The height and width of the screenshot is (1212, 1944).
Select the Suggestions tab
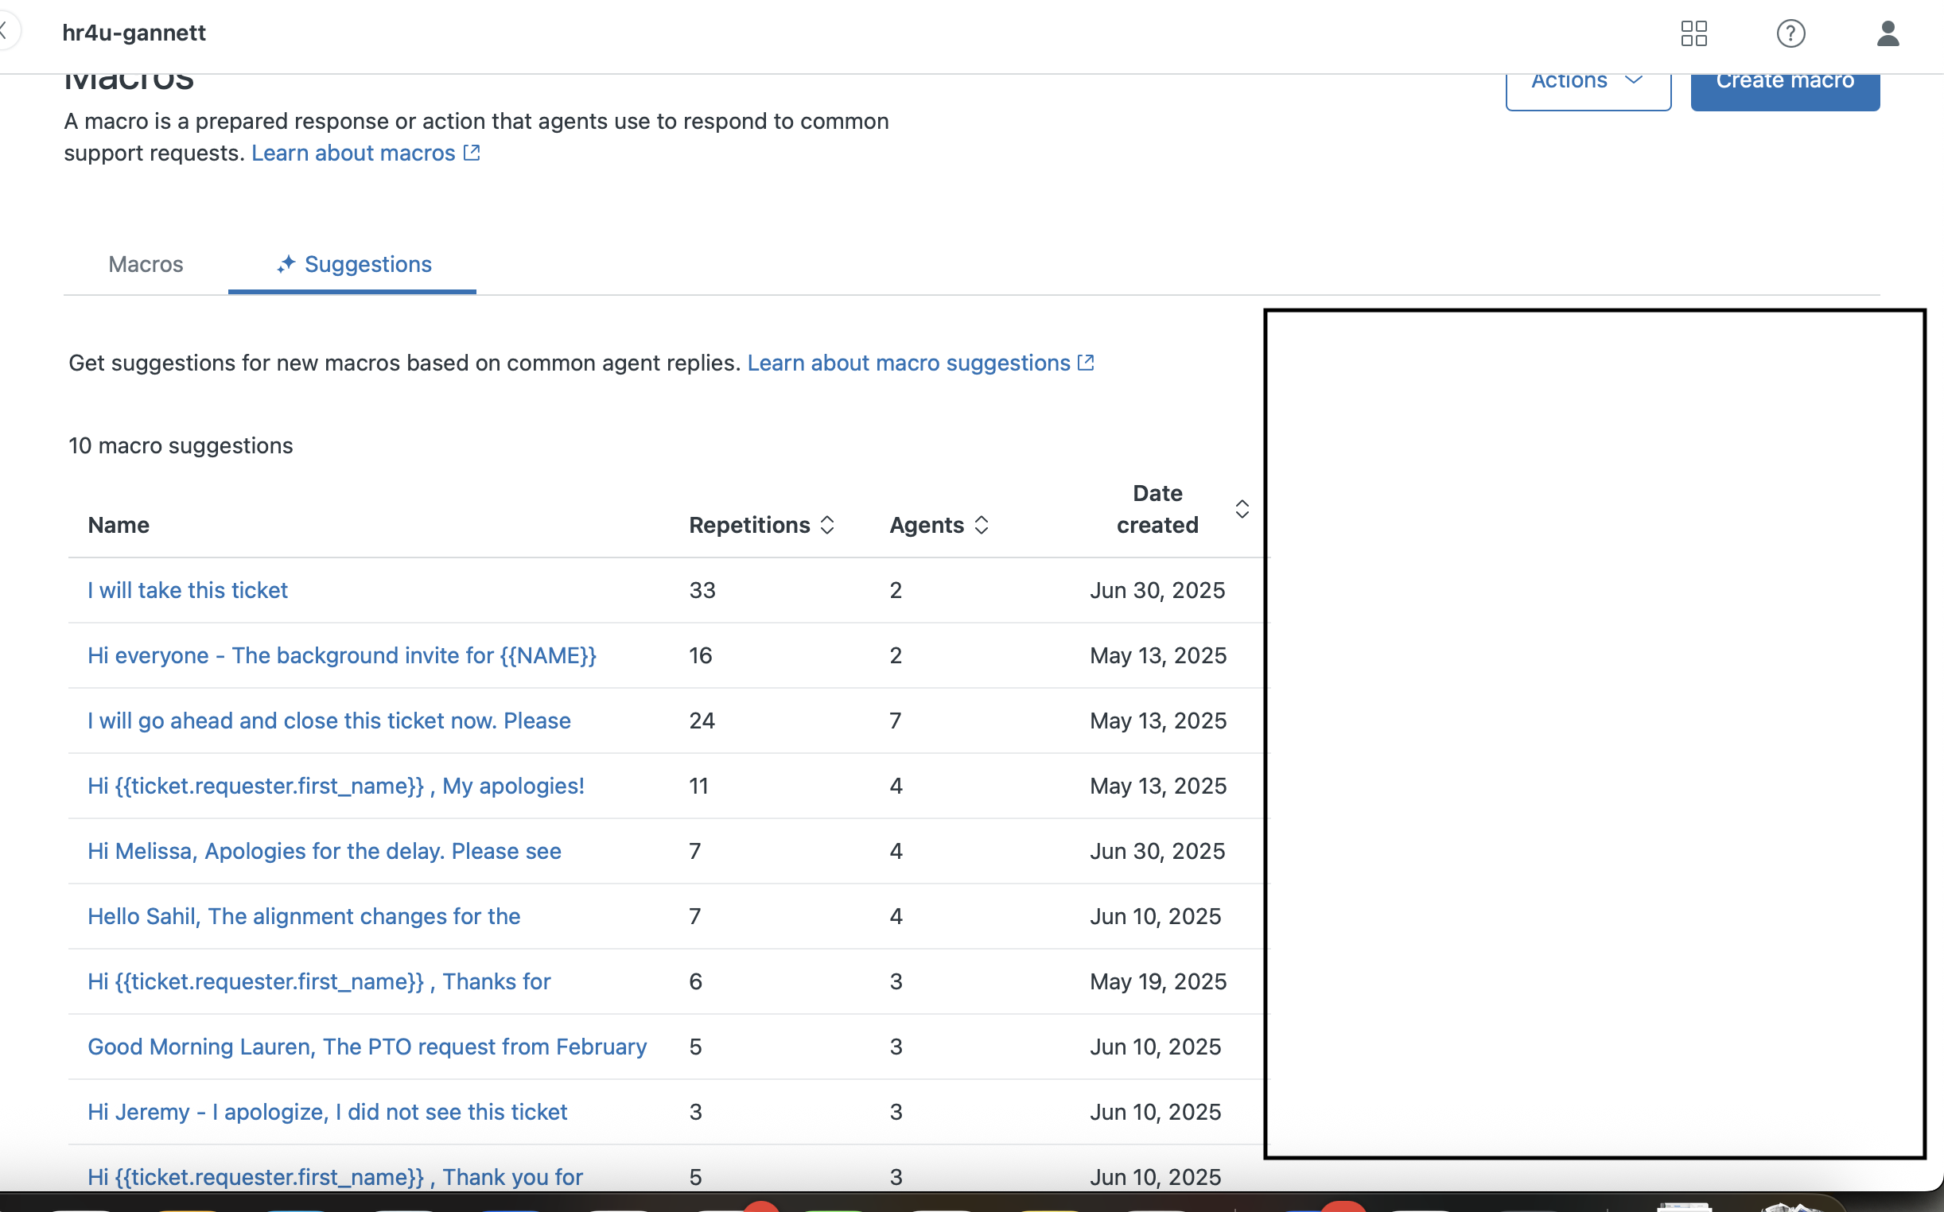click(368, 265)
